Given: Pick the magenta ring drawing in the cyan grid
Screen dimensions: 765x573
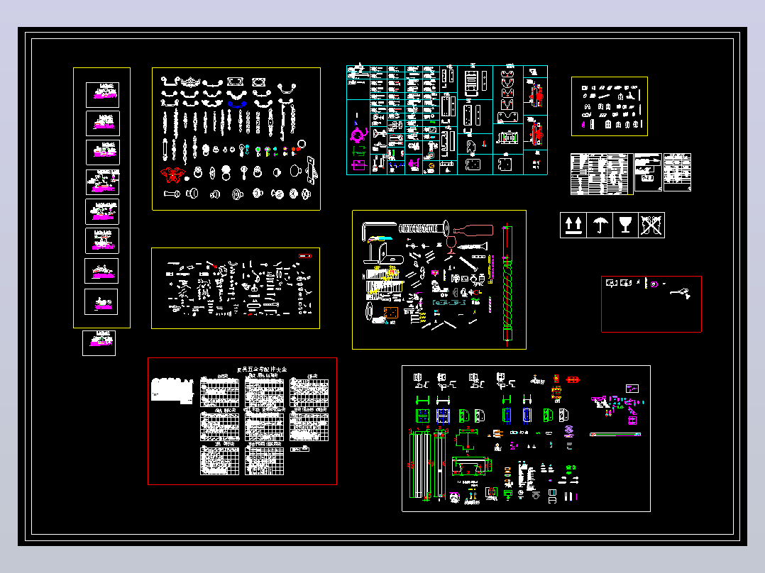Looking at the screenshot, I should click(358, 134).
